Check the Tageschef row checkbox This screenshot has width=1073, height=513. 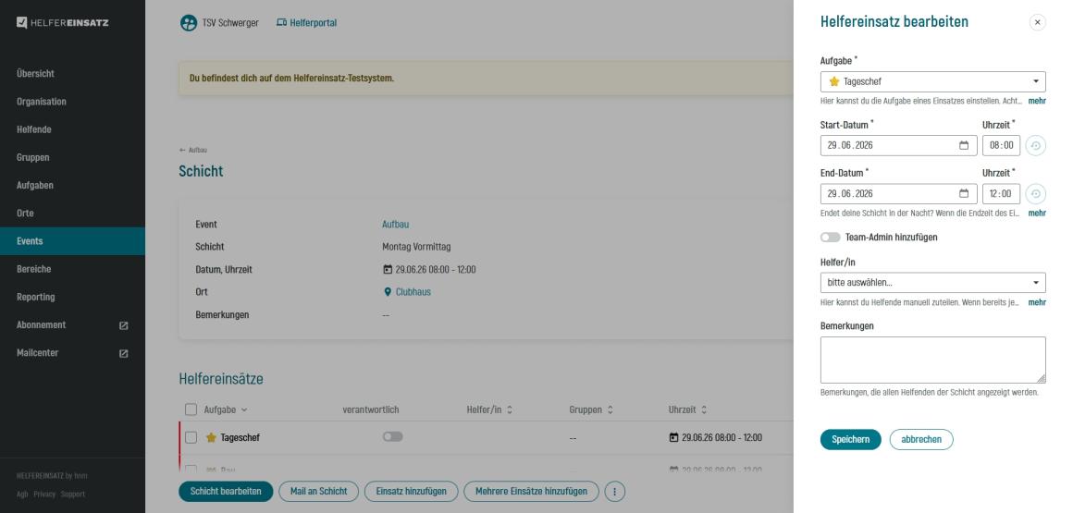click(x=191, y=438)
